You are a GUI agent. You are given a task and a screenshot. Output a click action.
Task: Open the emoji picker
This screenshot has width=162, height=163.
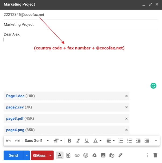point(86,155)
